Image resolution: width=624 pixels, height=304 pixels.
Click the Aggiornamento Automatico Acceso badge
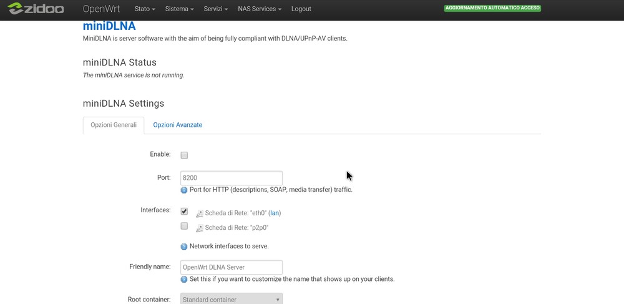click(492, 9)
